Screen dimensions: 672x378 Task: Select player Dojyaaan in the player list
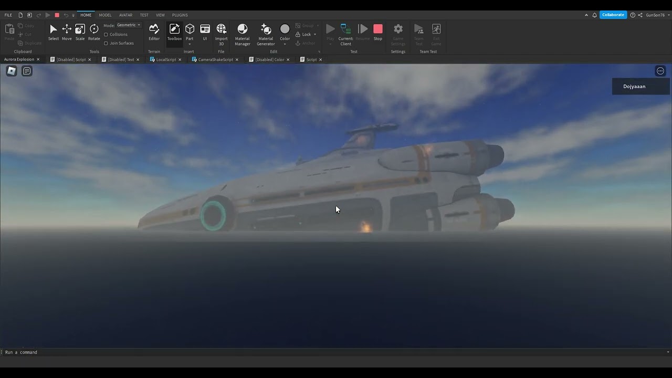pyautogui.click(x=641, y=87)
